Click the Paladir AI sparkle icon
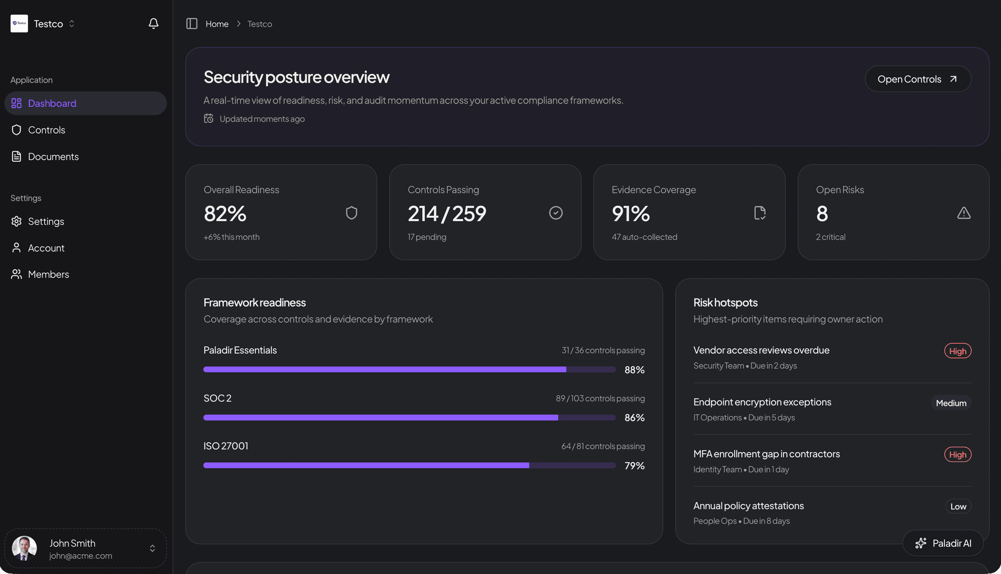 coord(921,543)
